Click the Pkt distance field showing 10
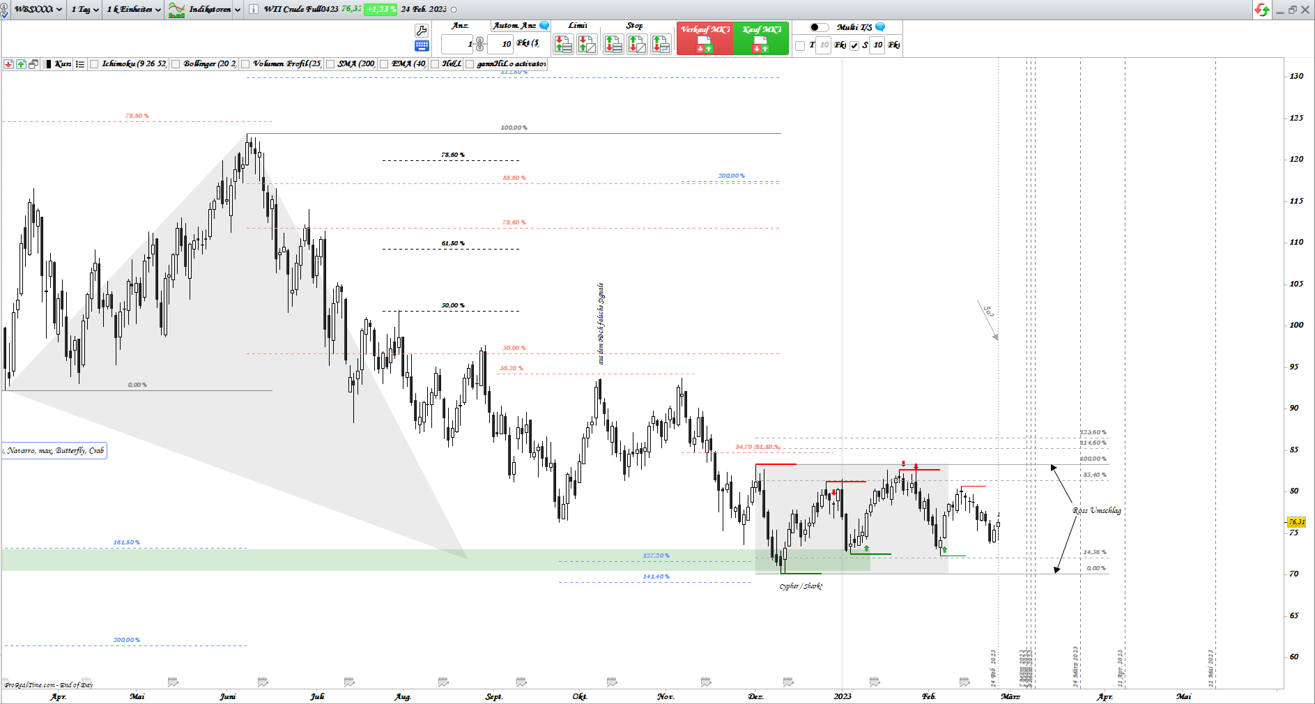 (499, 45)
